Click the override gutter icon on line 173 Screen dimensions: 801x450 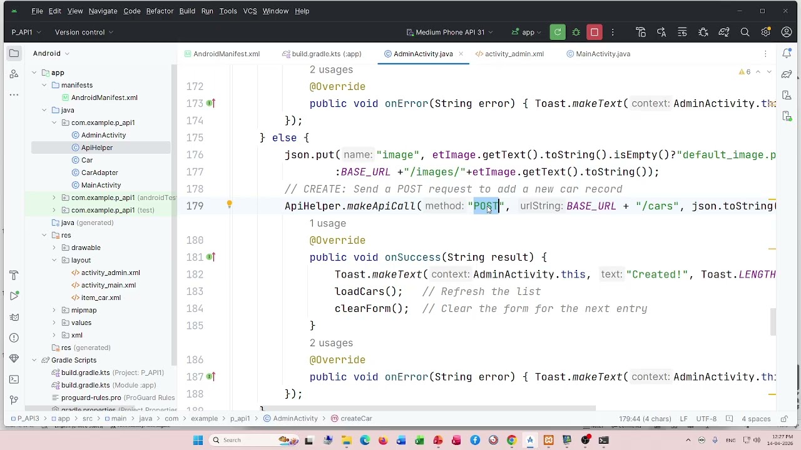pyautogui.click(x=211, y=103)
